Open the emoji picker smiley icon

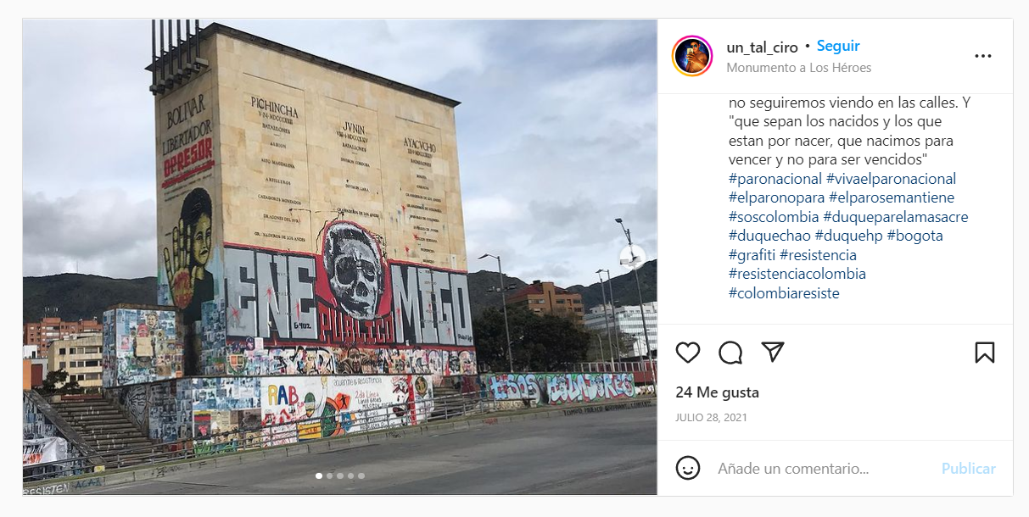(x=688, y=468)
